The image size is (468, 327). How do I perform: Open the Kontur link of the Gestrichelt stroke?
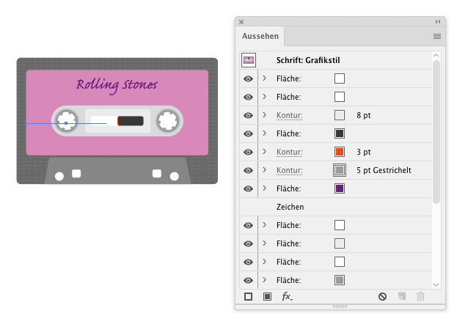[289, 170]
